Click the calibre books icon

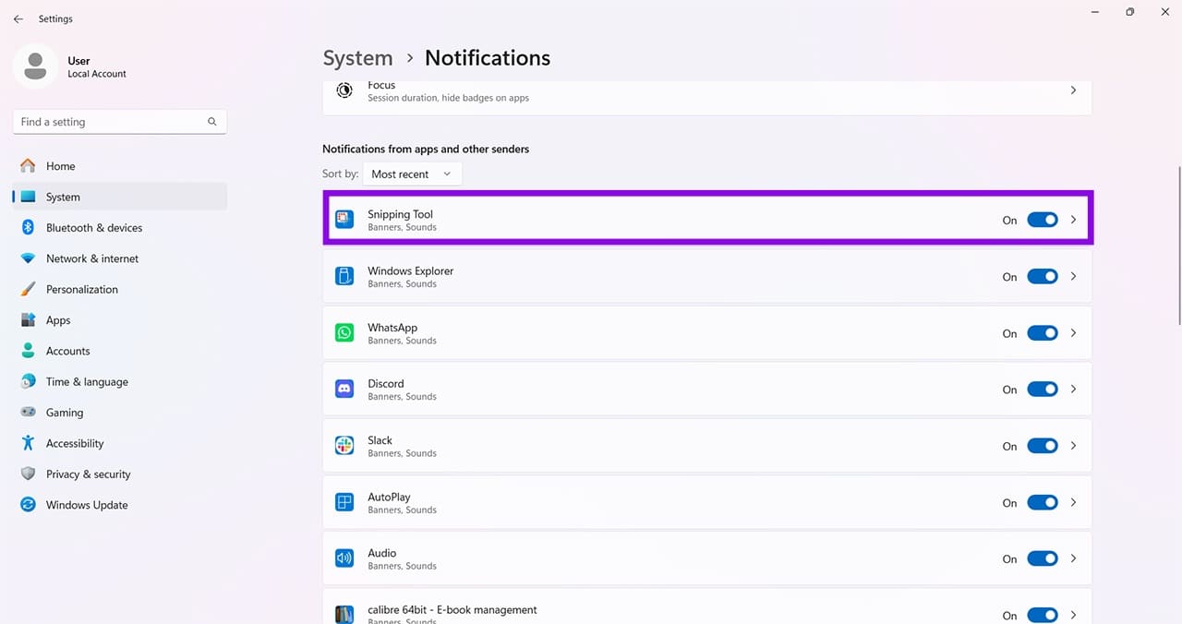coord(344,615)
